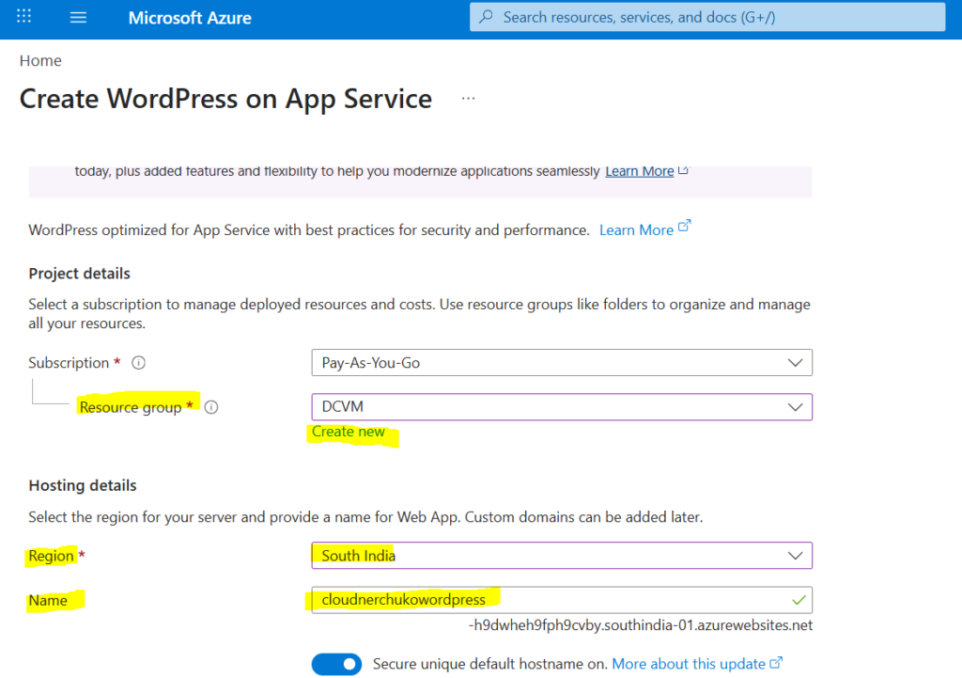
Task: Open the South India region dropdown
Action: [x=562, y=556]
